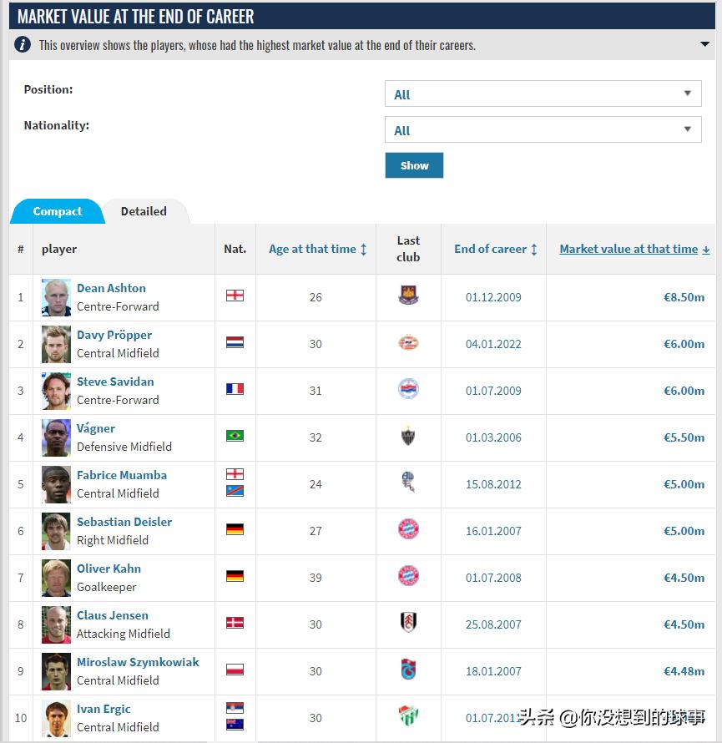Click Fabrice Muamba's portrait thumbnail

(56, 485)
